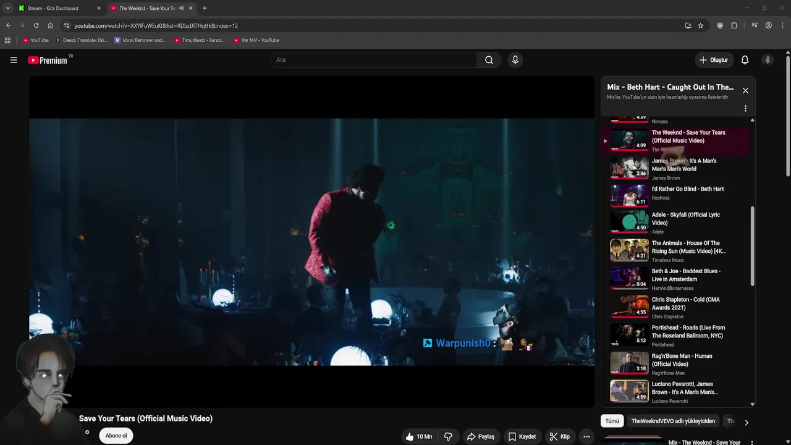Select TheWeekndVEVO adlı yükleyiciden chip
The height and width of the screenshot is (445, 791).
[673, 421]
